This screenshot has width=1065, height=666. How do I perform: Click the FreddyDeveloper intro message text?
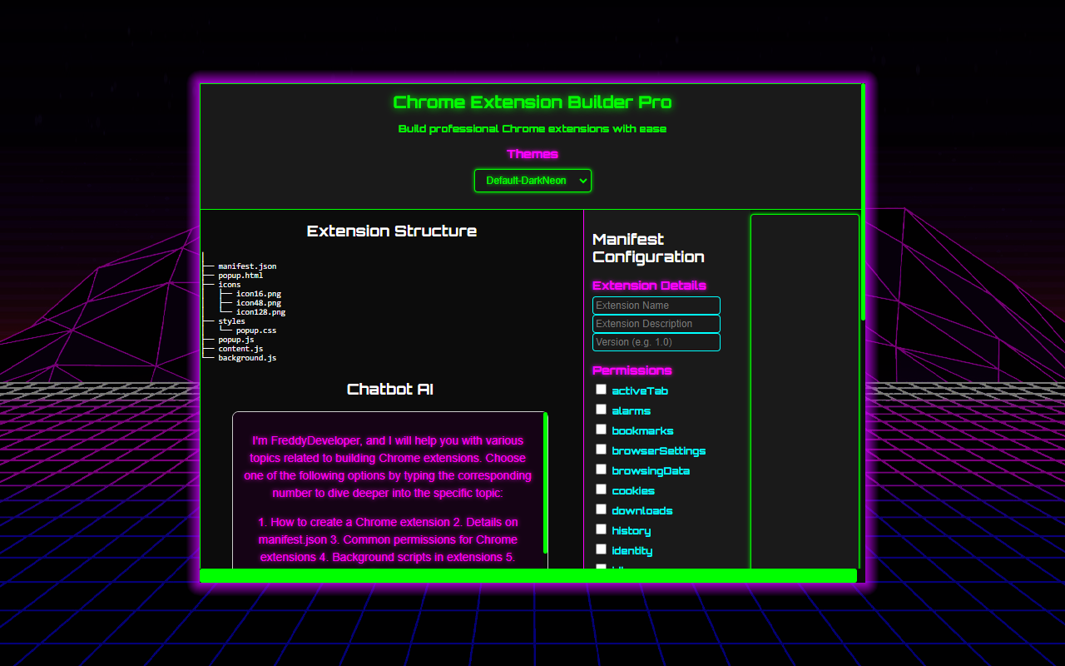[x=388, y=466]
